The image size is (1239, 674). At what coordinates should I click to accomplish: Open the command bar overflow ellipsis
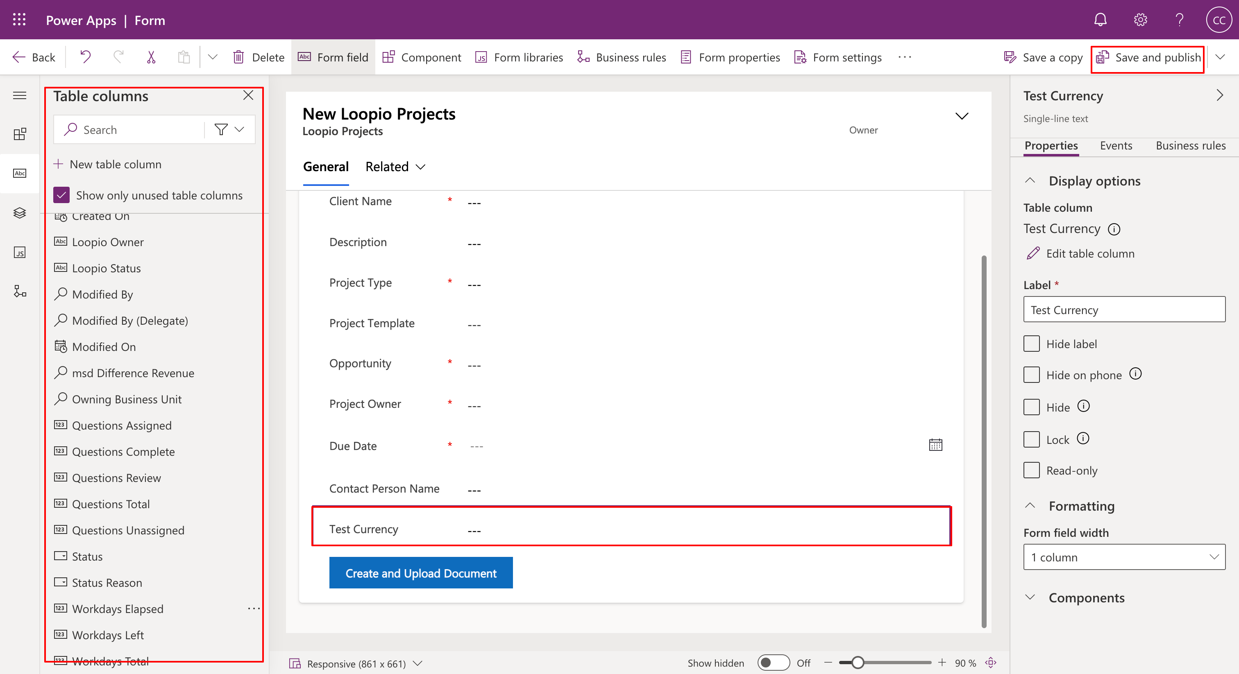905,57
